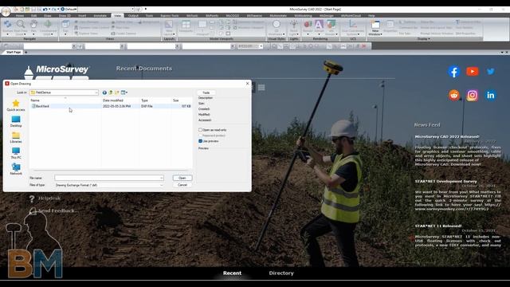510x287 pixels.
Task: Switch to the Directory tab at bottom
Action: click(x=281, y=273)
